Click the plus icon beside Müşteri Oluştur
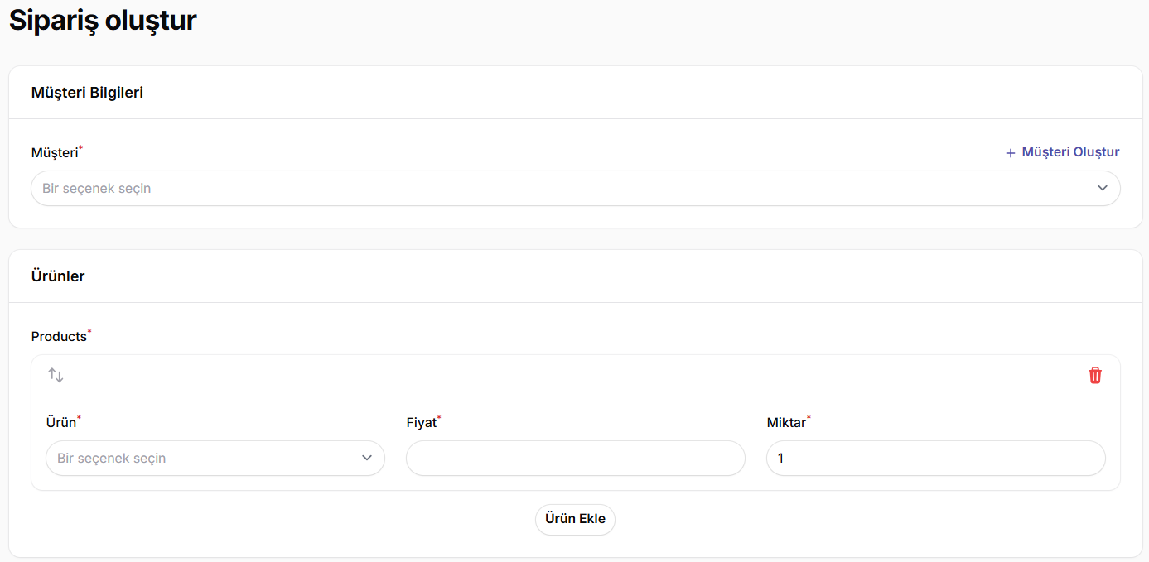 [x=1010, y=153]
